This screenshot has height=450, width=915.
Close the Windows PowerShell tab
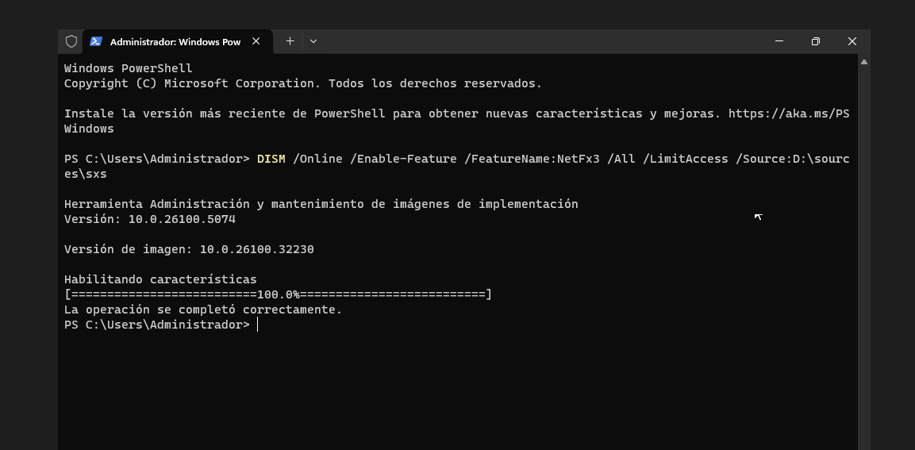click(x=256, y=41)
